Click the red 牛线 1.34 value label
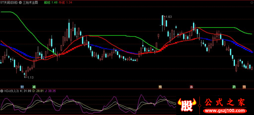254x115 pixels. coord(65,3)
